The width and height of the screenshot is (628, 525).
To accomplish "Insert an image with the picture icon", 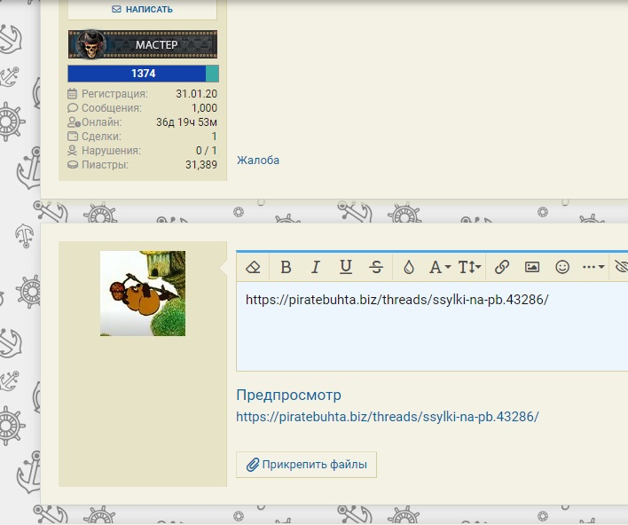I will coord(532,267).
